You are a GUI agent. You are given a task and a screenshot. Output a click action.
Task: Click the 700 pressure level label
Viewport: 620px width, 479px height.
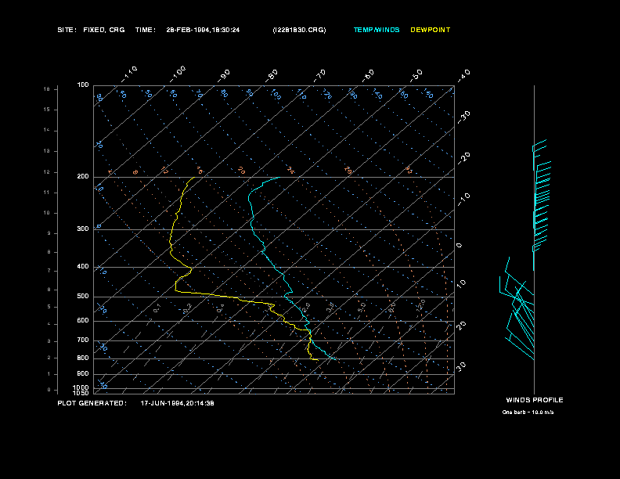83,340
